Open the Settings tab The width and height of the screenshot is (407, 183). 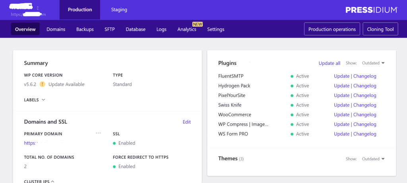click(216, 29)
